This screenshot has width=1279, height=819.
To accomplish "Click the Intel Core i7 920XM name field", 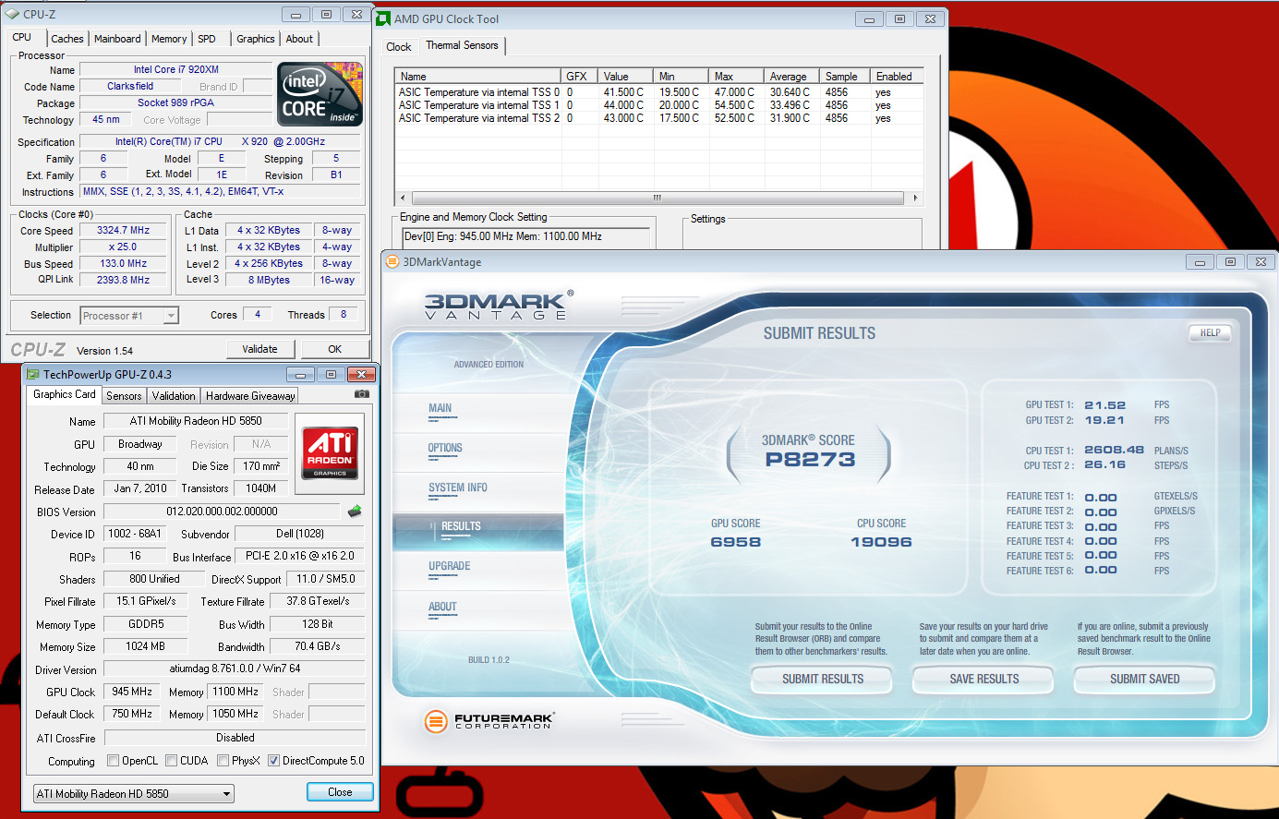I will (x=175, y=70).
